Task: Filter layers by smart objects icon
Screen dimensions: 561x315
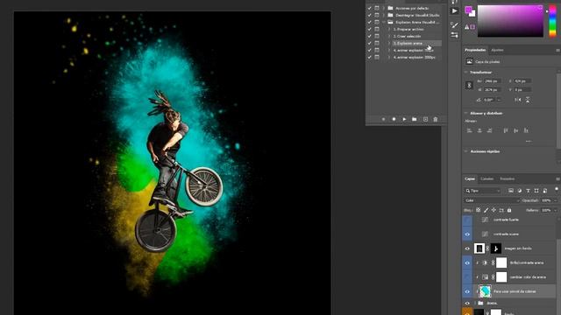Action: tap(545, 191)
